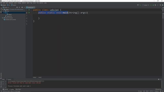This screenshot has height=92, width=164.
Task: Click the Build project hammer icon
Action: (x=140, y=5)
